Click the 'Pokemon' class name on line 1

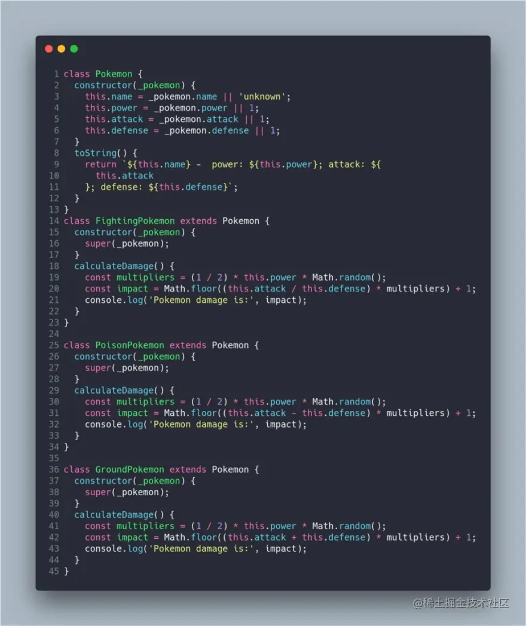click(x=114, y=74)
